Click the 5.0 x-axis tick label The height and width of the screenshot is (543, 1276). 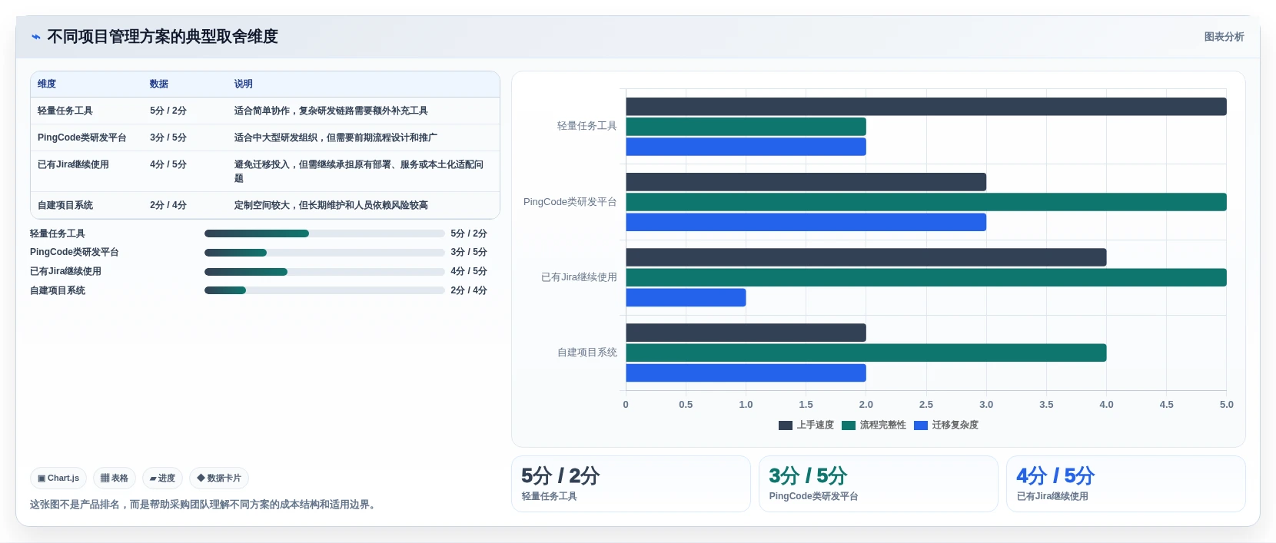pos(1227,405)
